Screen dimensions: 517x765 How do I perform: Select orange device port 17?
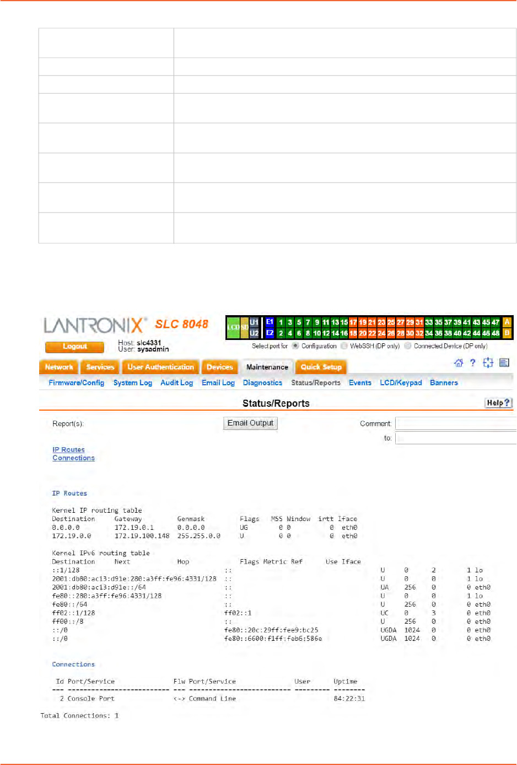tap(353, 322)
